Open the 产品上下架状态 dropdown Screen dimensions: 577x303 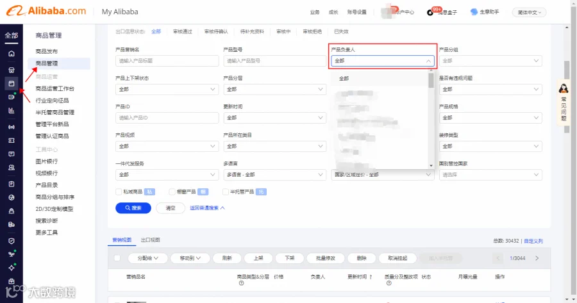[x=167, y=89]
